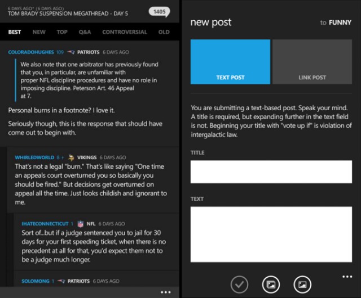
Task: Click the PATRIOTS flair text beside COLORADOHUGHES
Action: 88,52
